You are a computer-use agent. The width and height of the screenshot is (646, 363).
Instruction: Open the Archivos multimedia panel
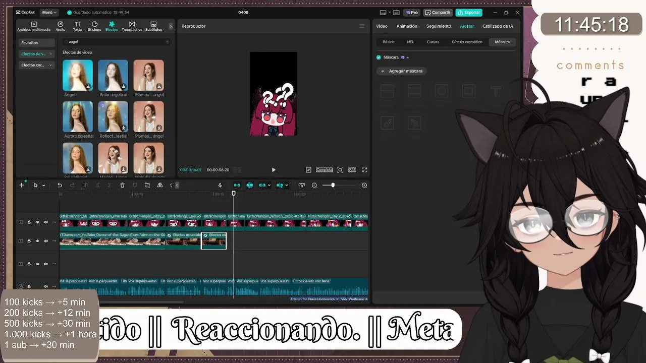tap(34, 26)
